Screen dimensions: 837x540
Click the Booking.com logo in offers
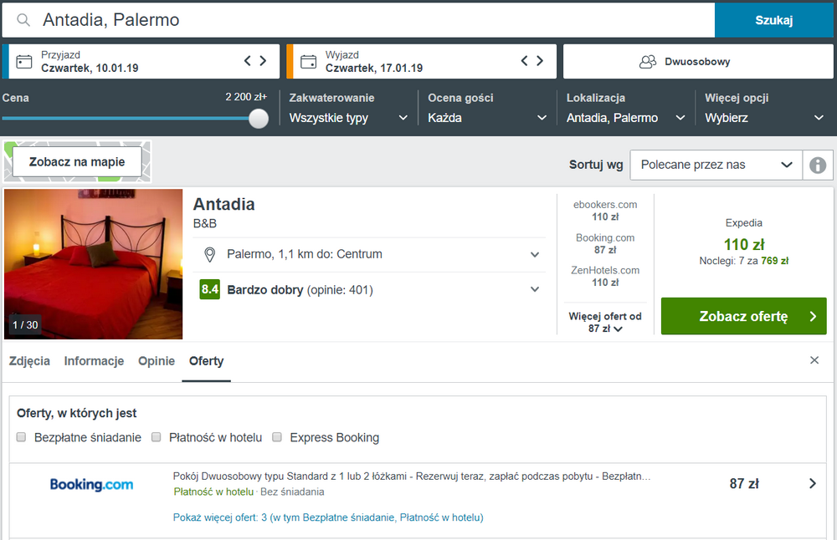pyautogui.click(x=91, y=485)
